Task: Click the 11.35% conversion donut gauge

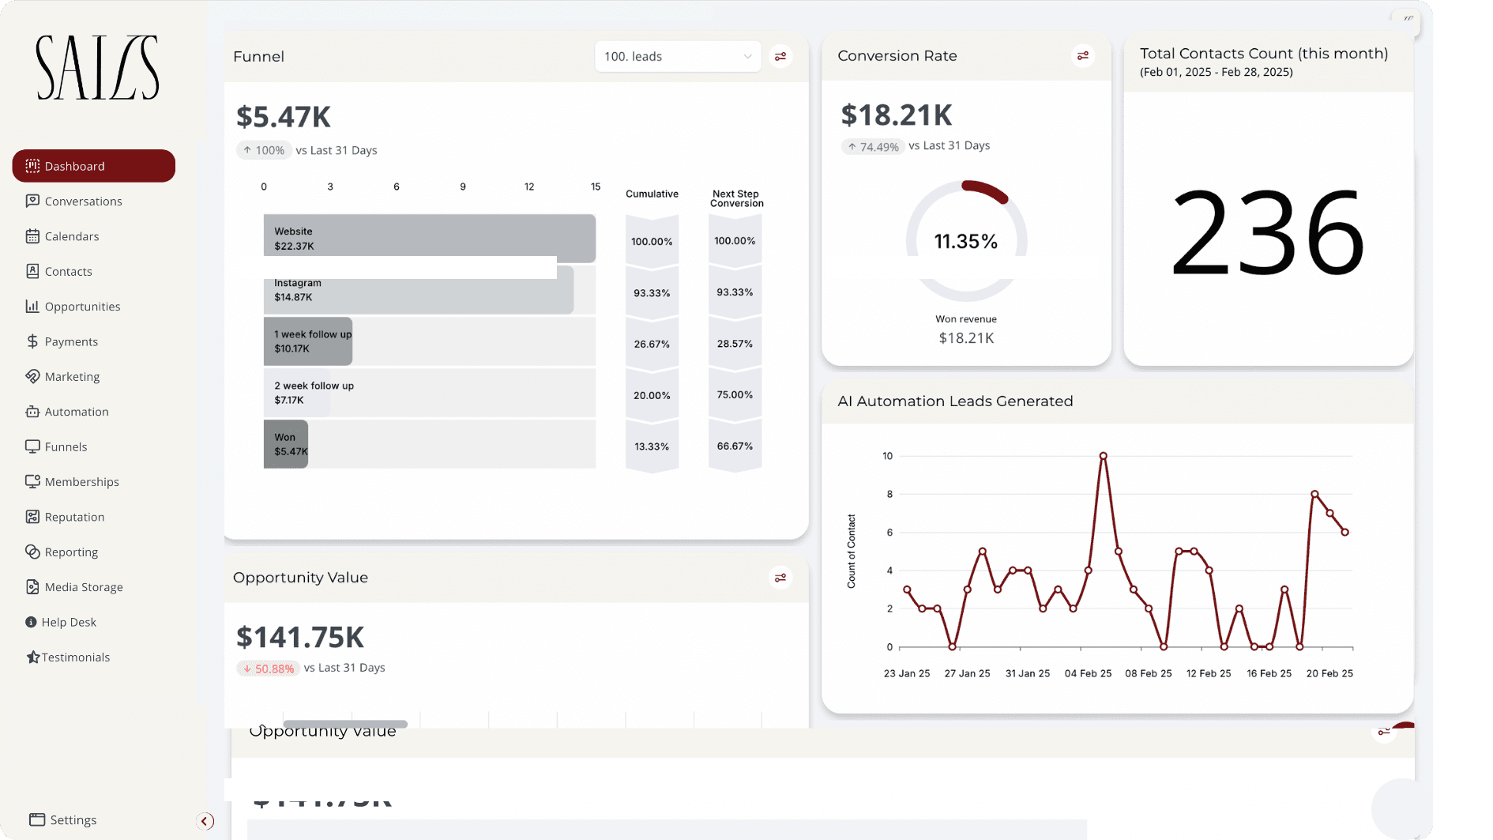Action: (966, 240)
